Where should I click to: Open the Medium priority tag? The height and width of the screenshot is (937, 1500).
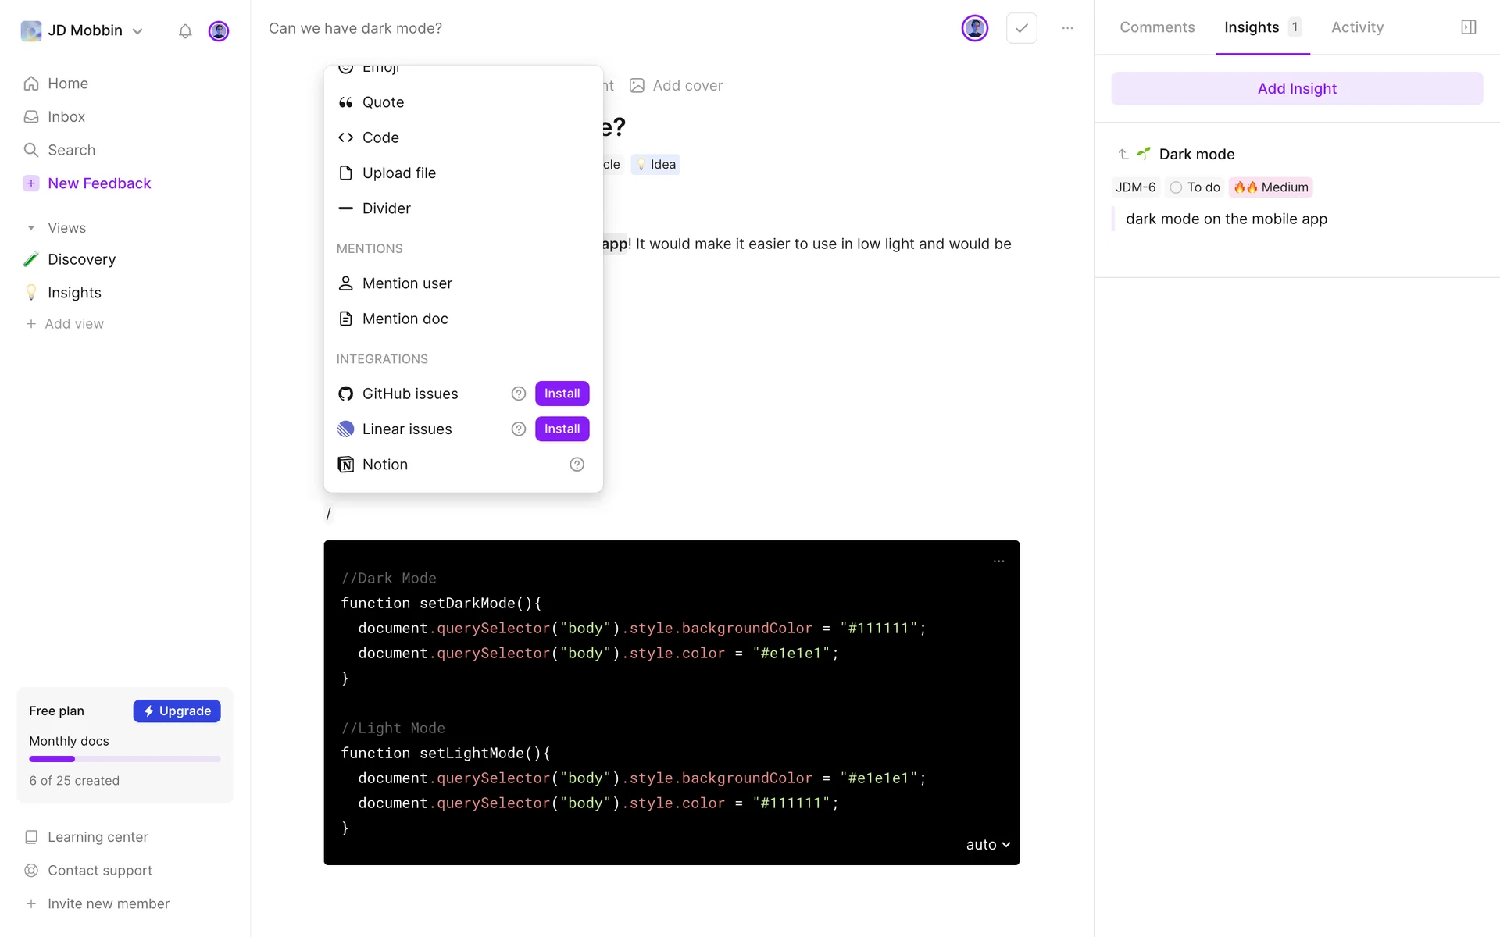(x=1271, y=187)
